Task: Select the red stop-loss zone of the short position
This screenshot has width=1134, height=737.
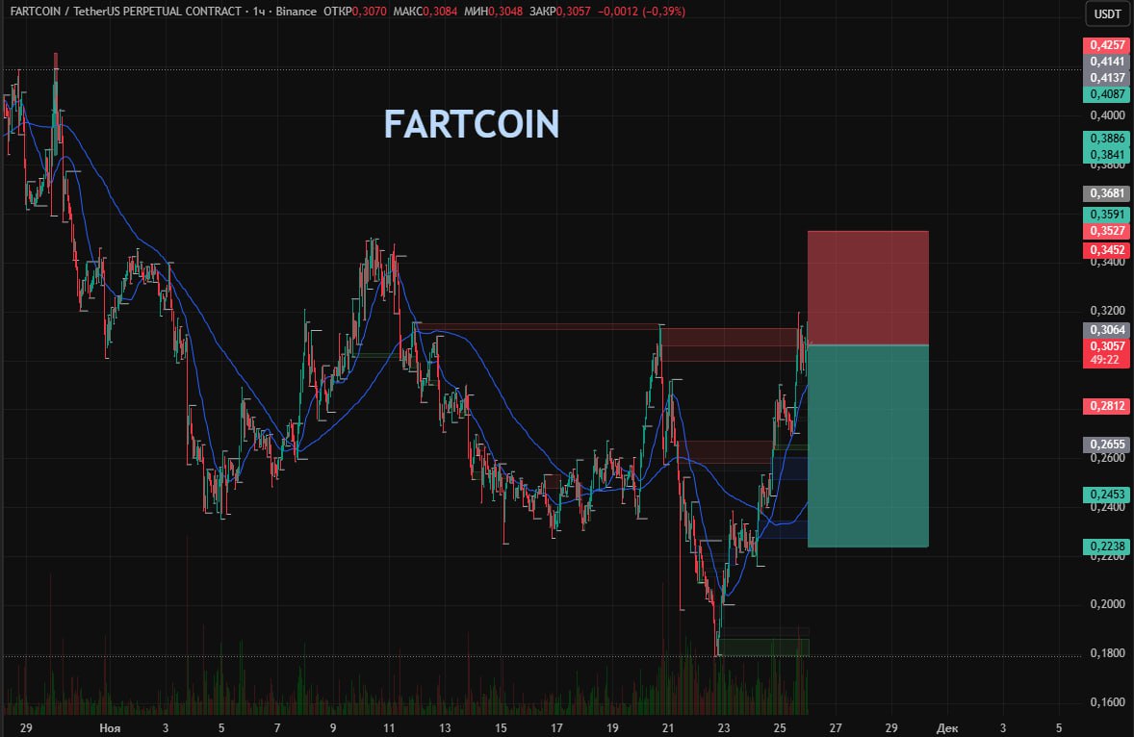Action: click(x=867, y=287)
